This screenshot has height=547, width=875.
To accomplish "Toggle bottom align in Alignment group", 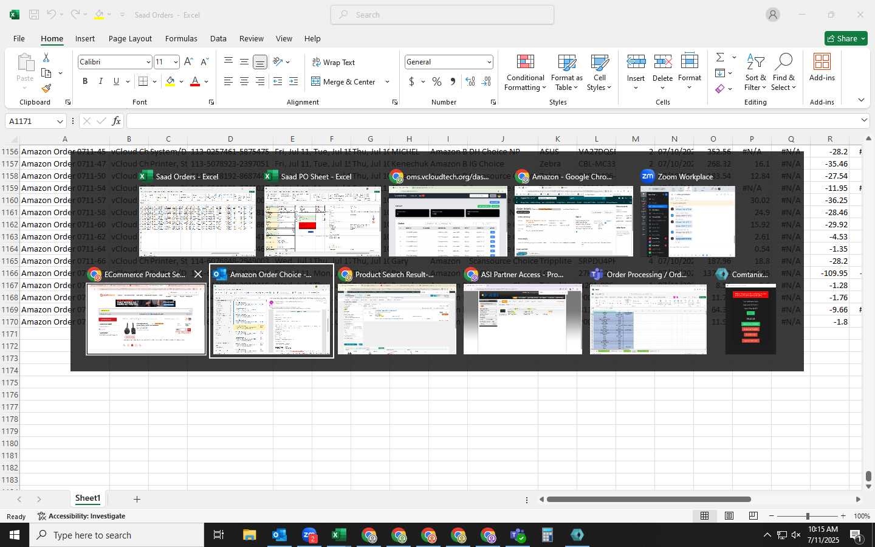I will click(260, 61).
